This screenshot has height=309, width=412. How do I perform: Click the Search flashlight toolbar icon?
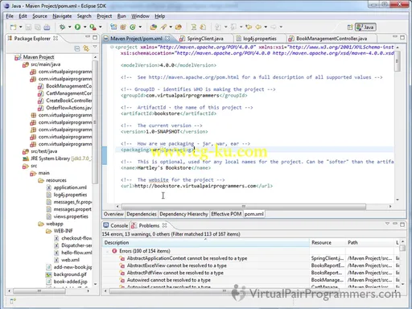pyautogui.click(x=163, y=27)
